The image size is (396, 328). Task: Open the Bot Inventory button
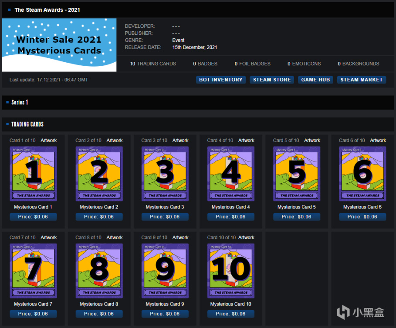(x=221, y=80)
